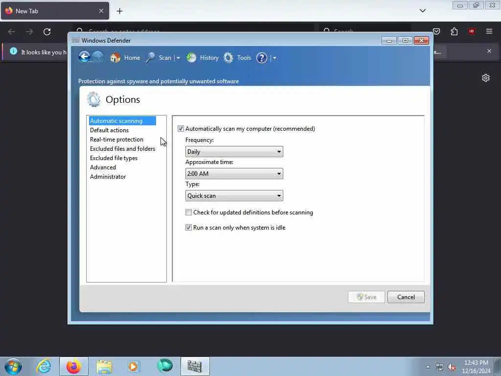Click the Firefox forward arrow
The image size is (501, 376).
point(29,32)
